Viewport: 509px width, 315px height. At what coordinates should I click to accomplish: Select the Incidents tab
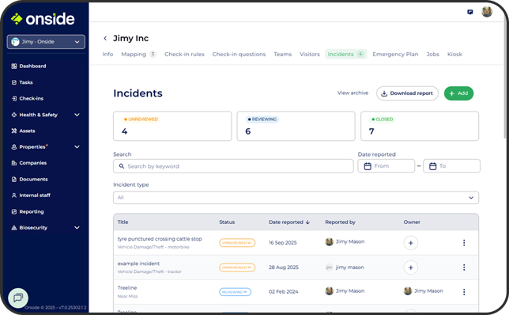pyautogui.click(x=346, y=55)
